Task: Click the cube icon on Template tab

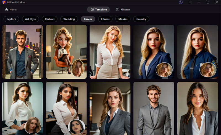Action: pos(92,10)
